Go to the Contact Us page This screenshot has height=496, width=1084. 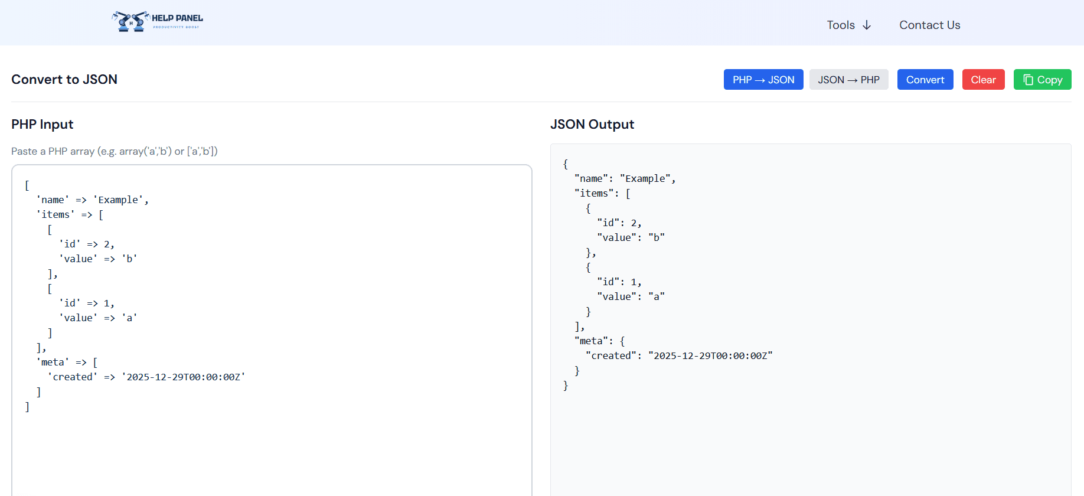[x=929, y=25]
